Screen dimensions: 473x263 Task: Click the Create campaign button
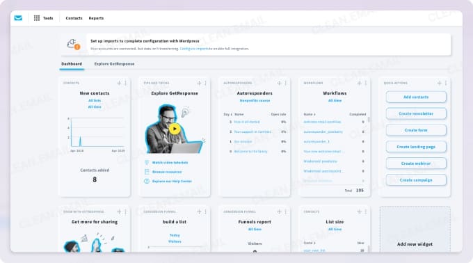pyautogui.click(x=416, y=180)
